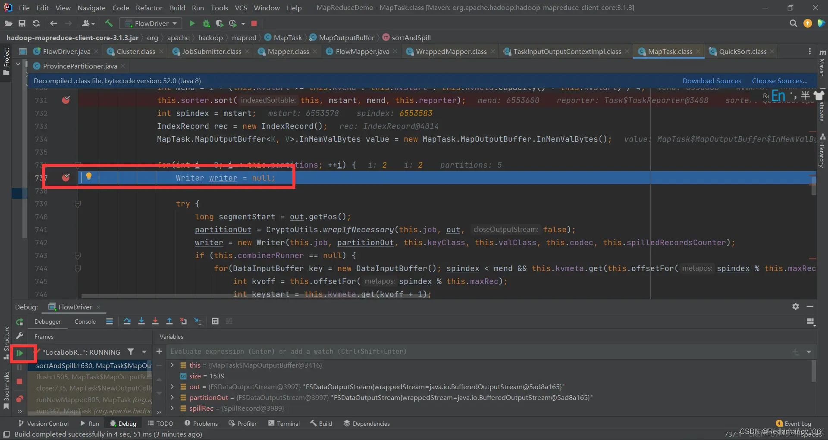Open the JobSubmitter.class tab
The width and height of the screenshot is (828, 440).
(211, 52)
